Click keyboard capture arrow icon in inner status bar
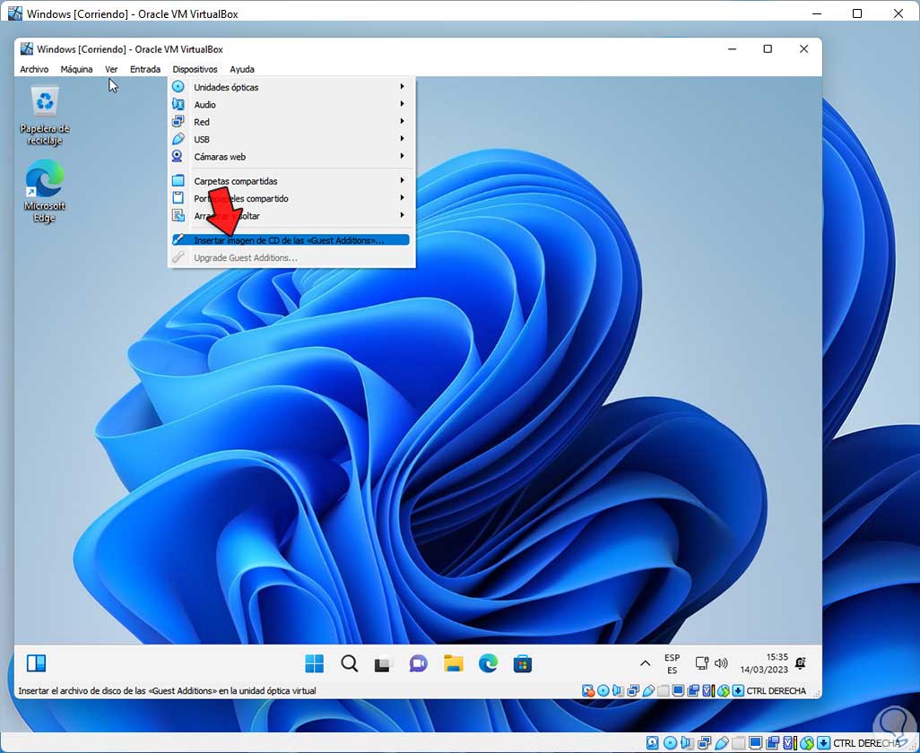Image resolution: width=920 pixels, height=753 pixels. 738,691
